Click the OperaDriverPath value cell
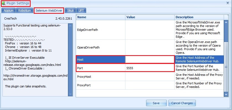 coord(150,47)
